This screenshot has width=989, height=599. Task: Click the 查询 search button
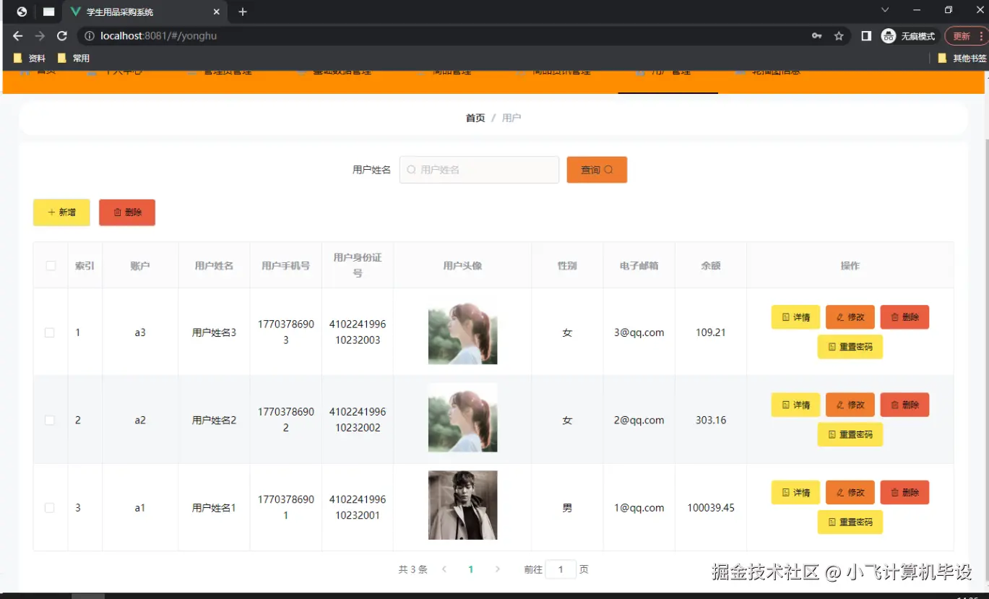point(597,170)
